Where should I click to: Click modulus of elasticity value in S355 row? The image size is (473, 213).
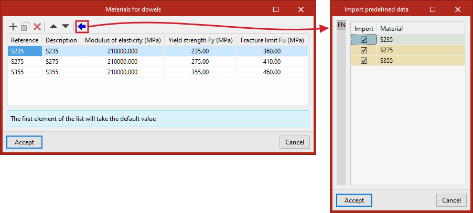click(x=123, y=72)
